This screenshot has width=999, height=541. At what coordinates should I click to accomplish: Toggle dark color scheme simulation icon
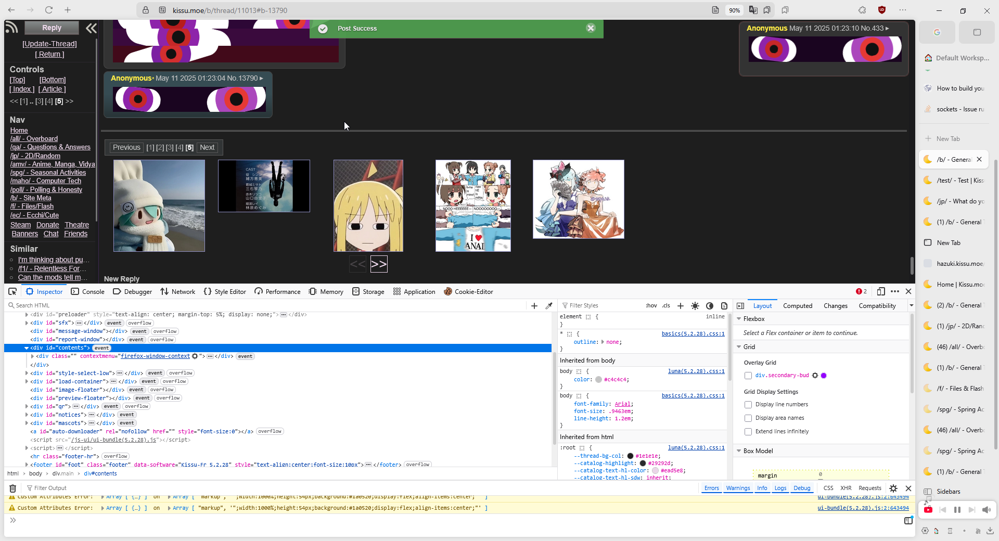[709, 306]
